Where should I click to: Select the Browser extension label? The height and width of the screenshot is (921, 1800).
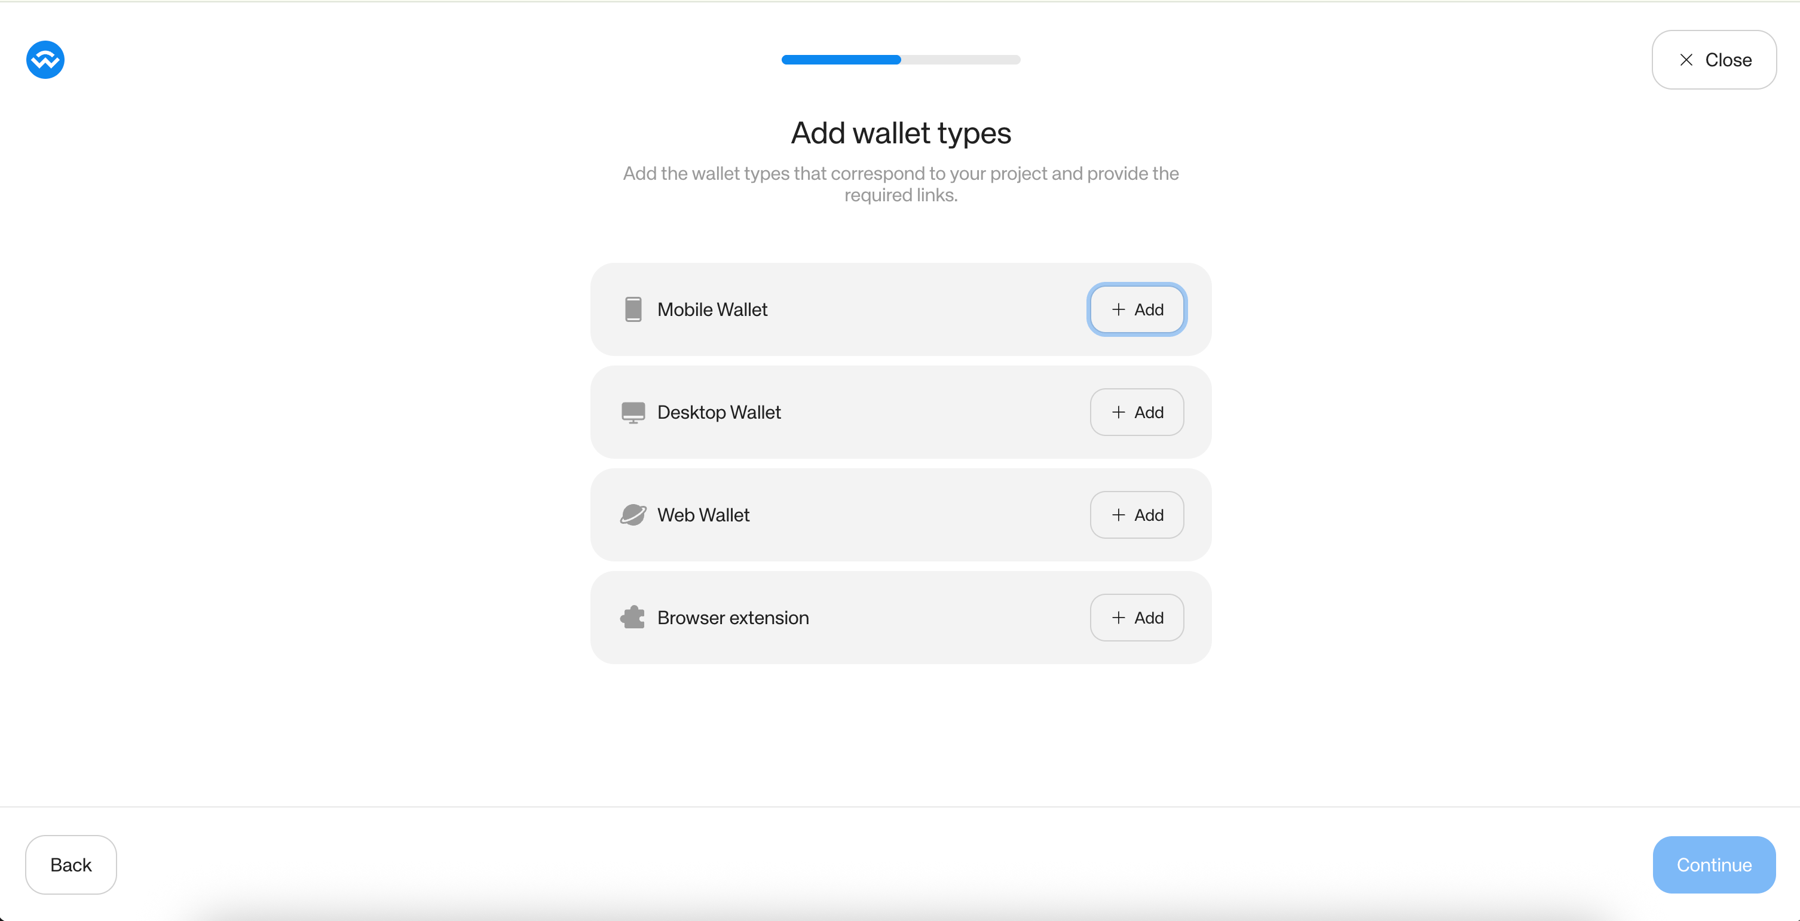(733, 617)
